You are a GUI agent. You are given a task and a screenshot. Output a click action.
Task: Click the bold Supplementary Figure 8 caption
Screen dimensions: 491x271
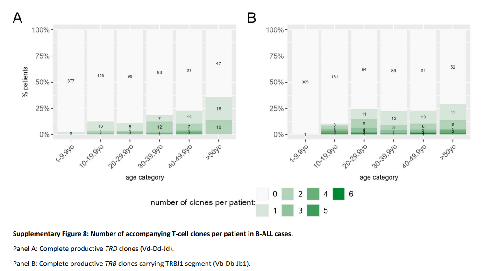pos(152,234)
